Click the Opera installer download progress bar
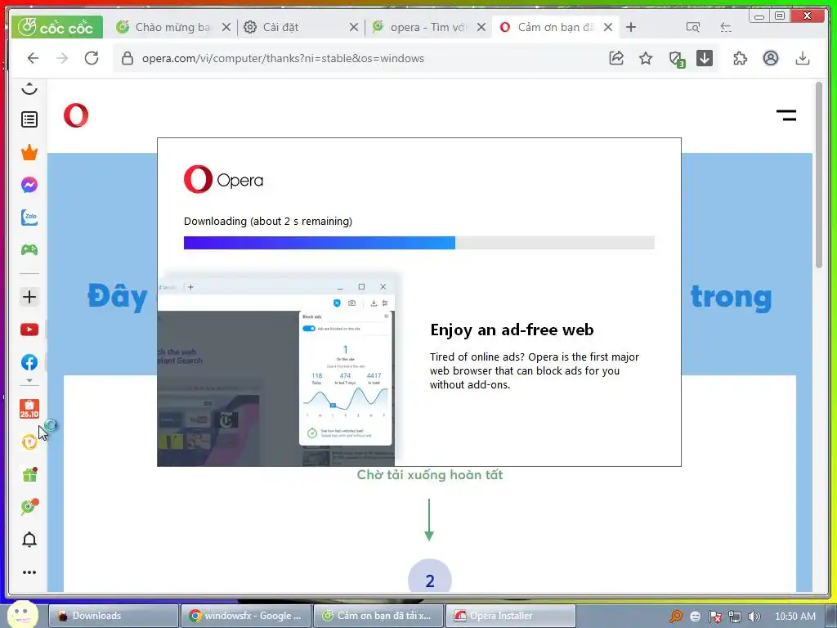The height and width of the screenshot is (628, 837). (419, 243)
